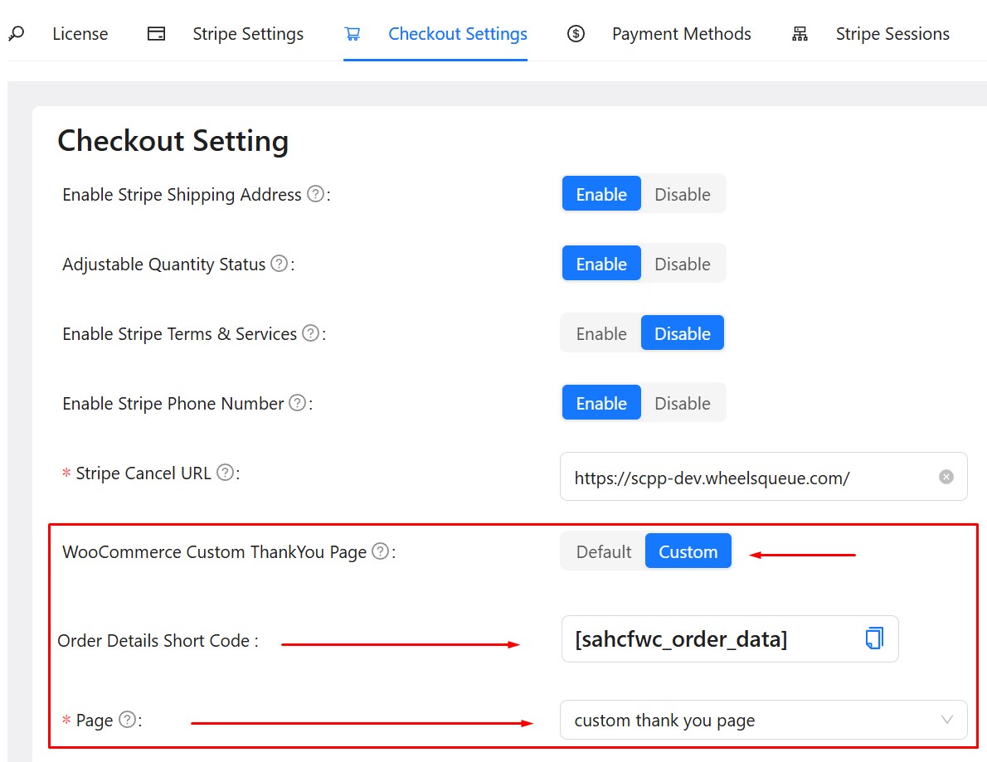Click help icon for WooCommerce Custom ThankYou Page
987x762 pixels.
pos(380,551)
